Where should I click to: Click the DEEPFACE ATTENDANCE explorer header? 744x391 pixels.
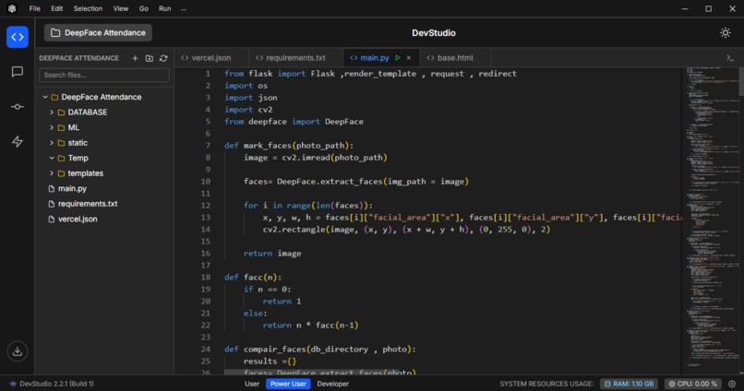click(78, 58)
